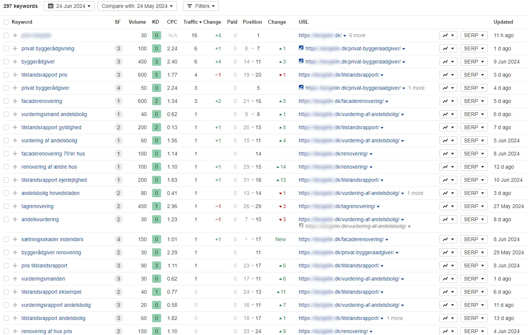Viewport: 528px width, 335px height.
Task: Click image result icon in privat byggerådgivning URL
Action: [x=301, y=48]
